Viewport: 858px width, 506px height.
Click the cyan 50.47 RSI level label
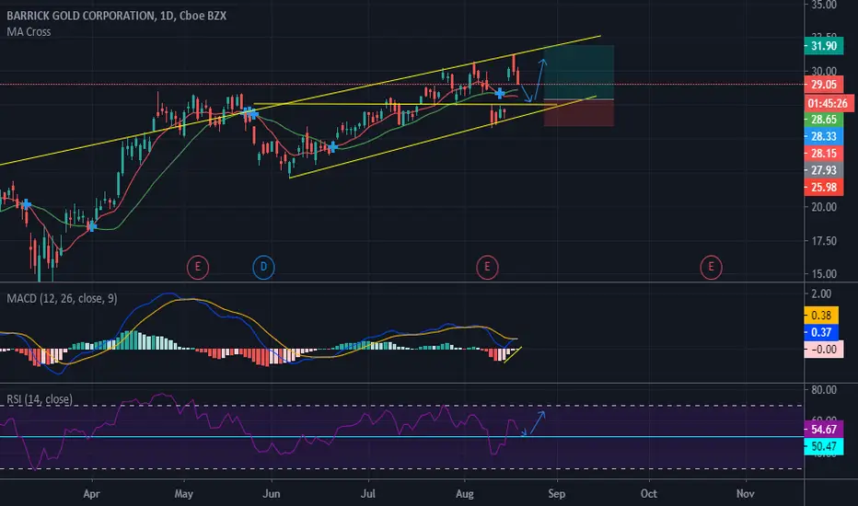(824, 446)
